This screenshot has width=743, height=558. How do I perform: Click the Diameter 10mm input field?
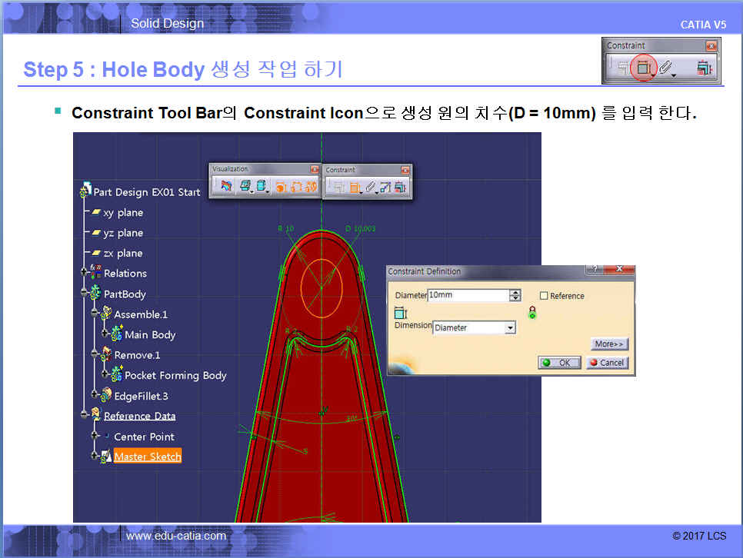tap(468, 296)
